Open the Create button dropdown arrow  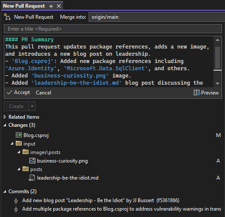32,106
